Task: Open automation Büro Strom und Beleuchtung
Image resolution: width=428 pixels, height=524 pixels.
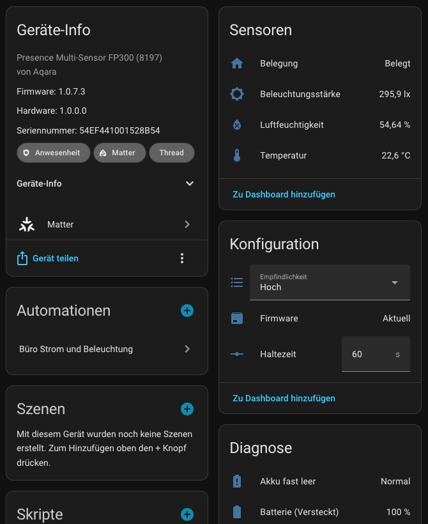Action: coord(107,349)
